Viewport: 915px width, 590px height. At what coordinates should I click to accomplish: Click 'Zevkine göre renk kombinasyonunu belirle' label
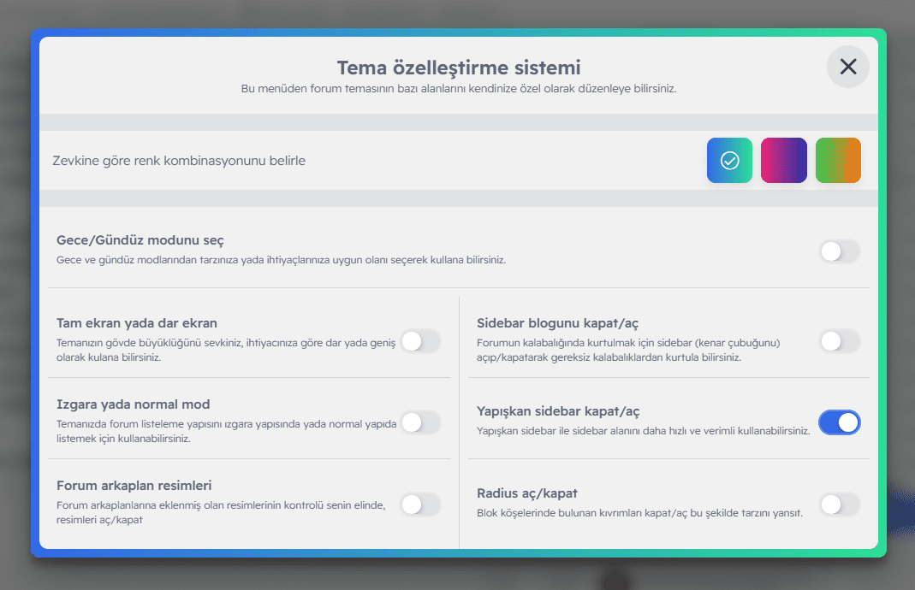[179, 161]
